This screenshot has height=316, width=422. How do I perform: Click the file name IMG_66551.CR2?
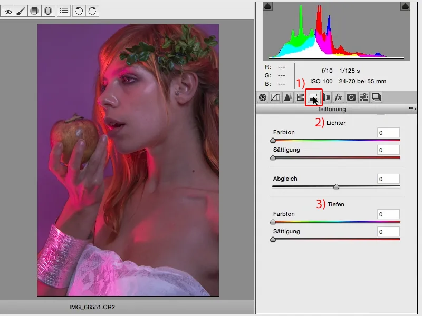click(92, 307)
